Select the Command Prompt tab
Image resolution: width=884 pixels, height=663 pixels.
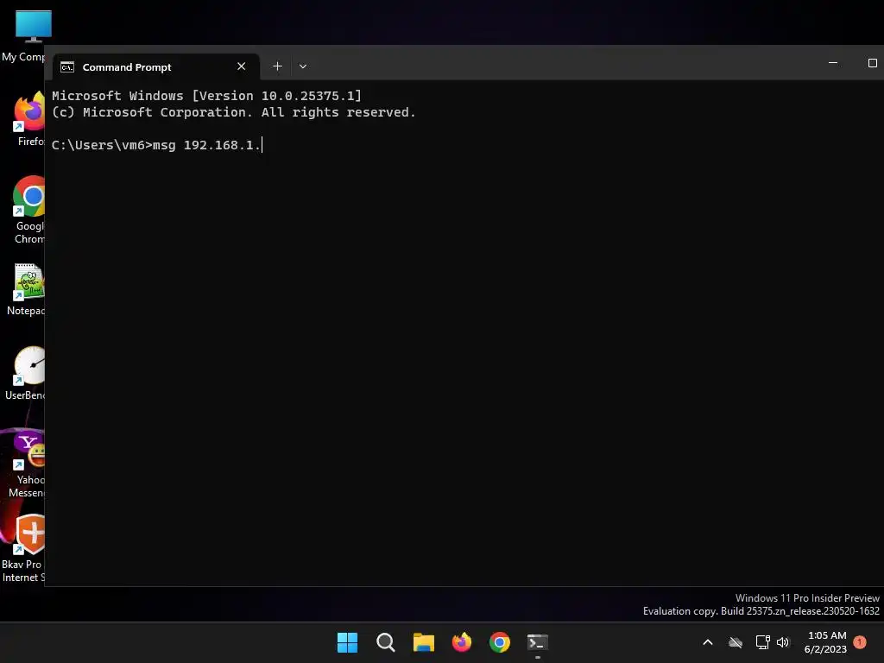156,67
